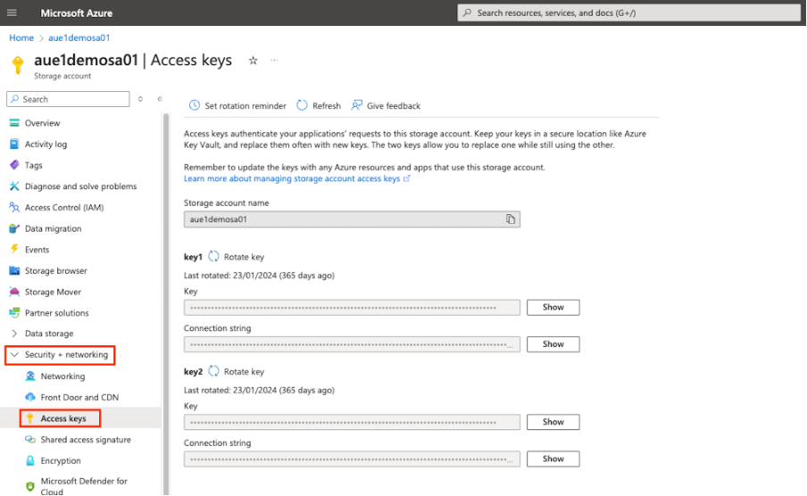The image size is (807, 496).
Task: Click the Access Control people icon
Action: point(14,207)
